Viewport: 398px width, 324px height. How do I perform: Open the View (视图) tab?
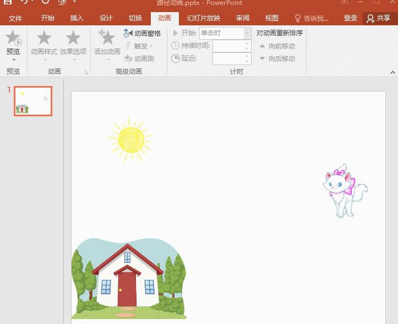[271, 18]
